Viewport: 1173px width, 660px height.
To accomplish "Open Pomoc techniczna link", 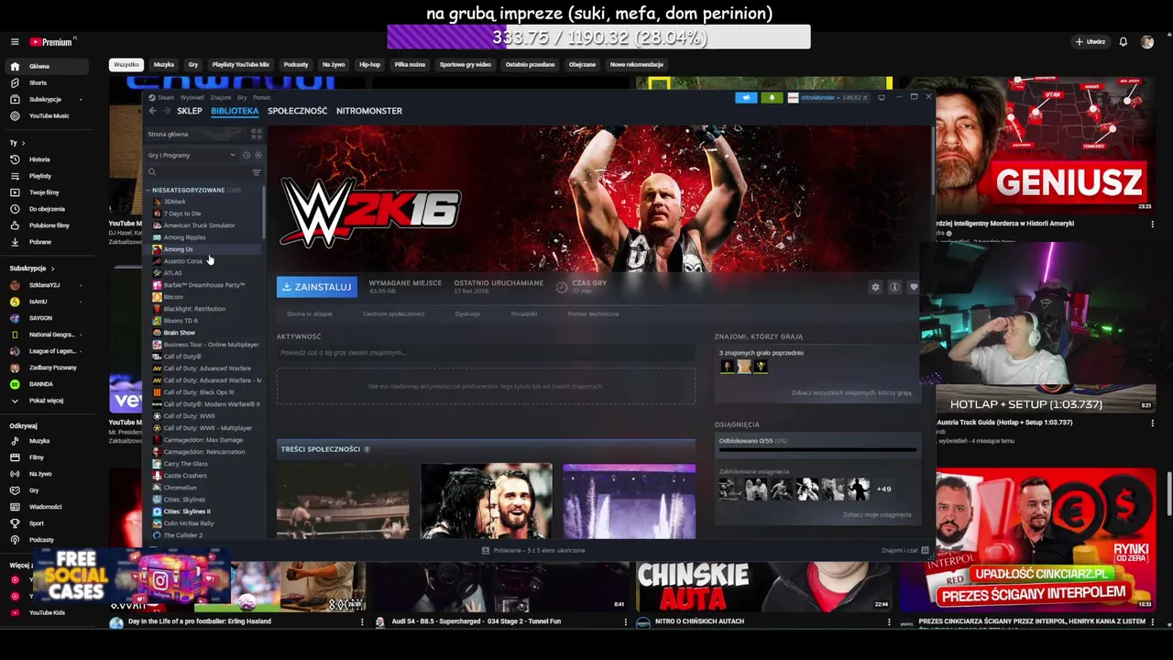I will [x=593, y=313].
